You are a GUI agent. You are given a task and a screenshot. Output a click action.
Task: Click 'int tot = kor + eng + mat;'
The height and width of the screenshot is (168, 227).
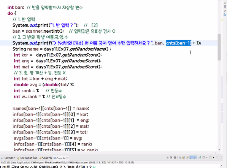pyautogui.click(x=41, y=79)
